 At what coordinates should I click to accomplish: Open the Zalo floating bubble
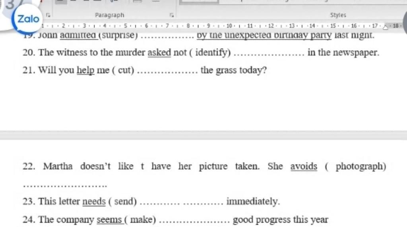click(x=28, y=19)
